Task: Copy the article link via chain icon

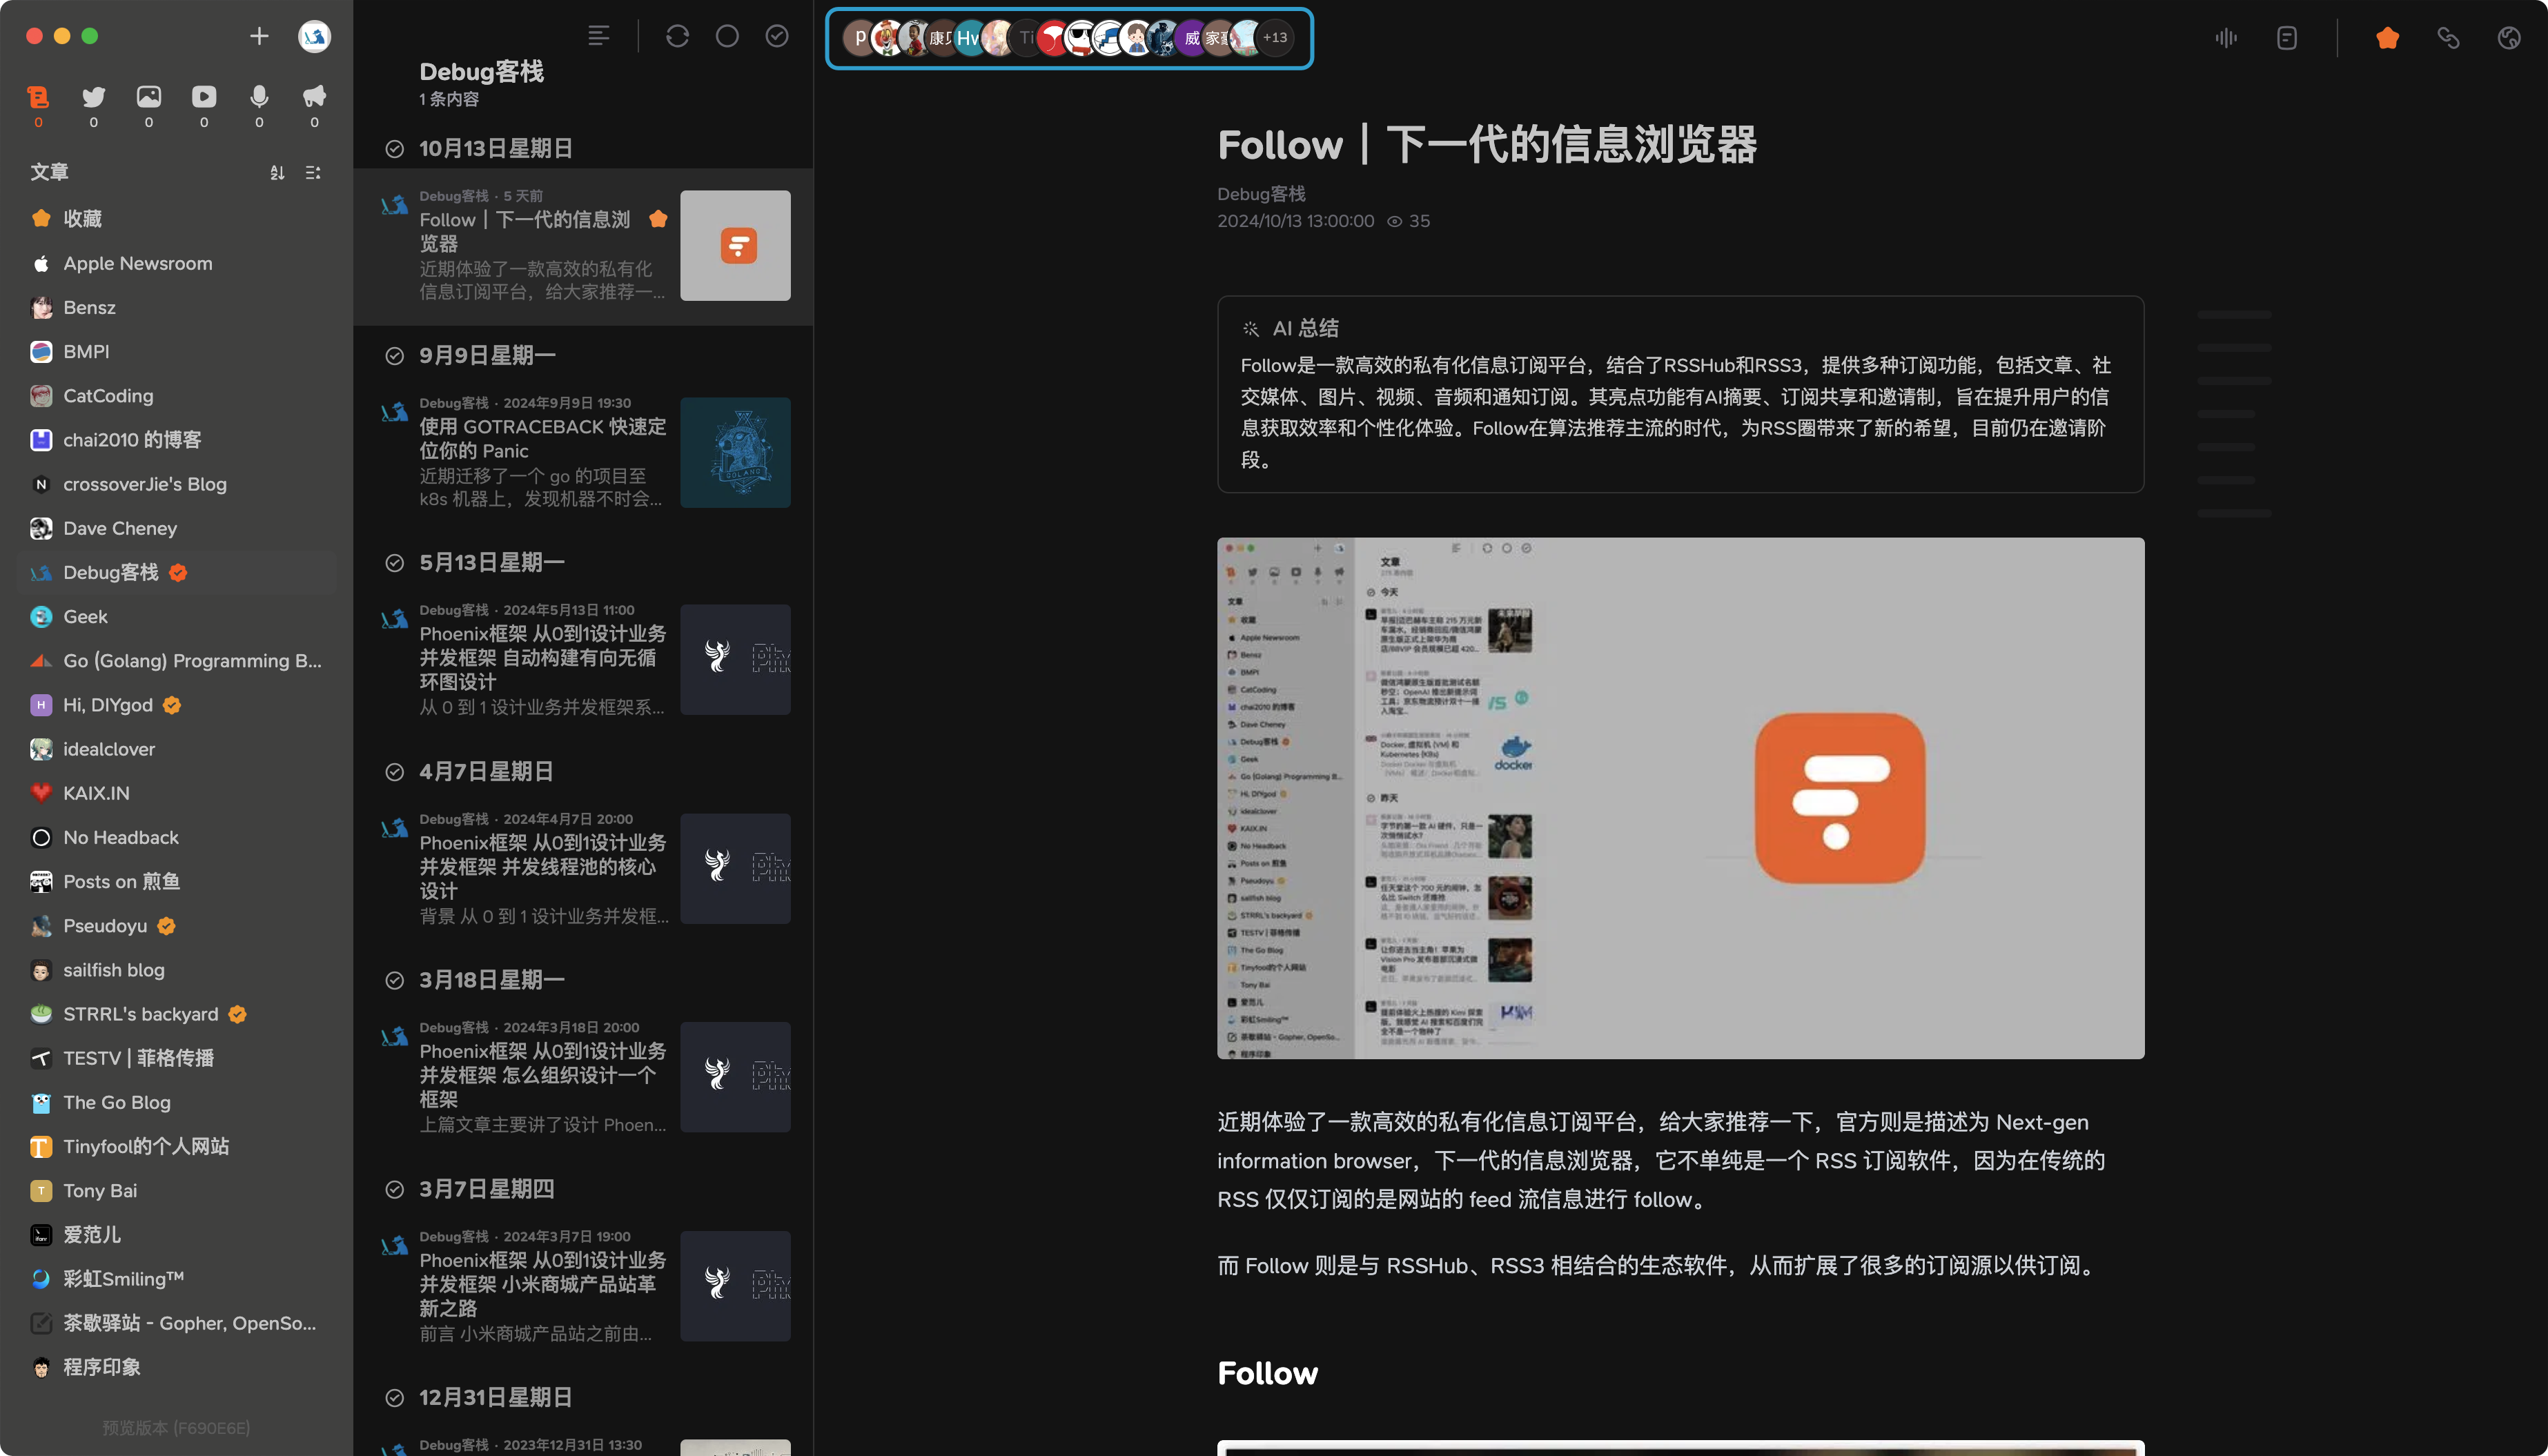Action: pyautogui.click(x=2448, y=38)
